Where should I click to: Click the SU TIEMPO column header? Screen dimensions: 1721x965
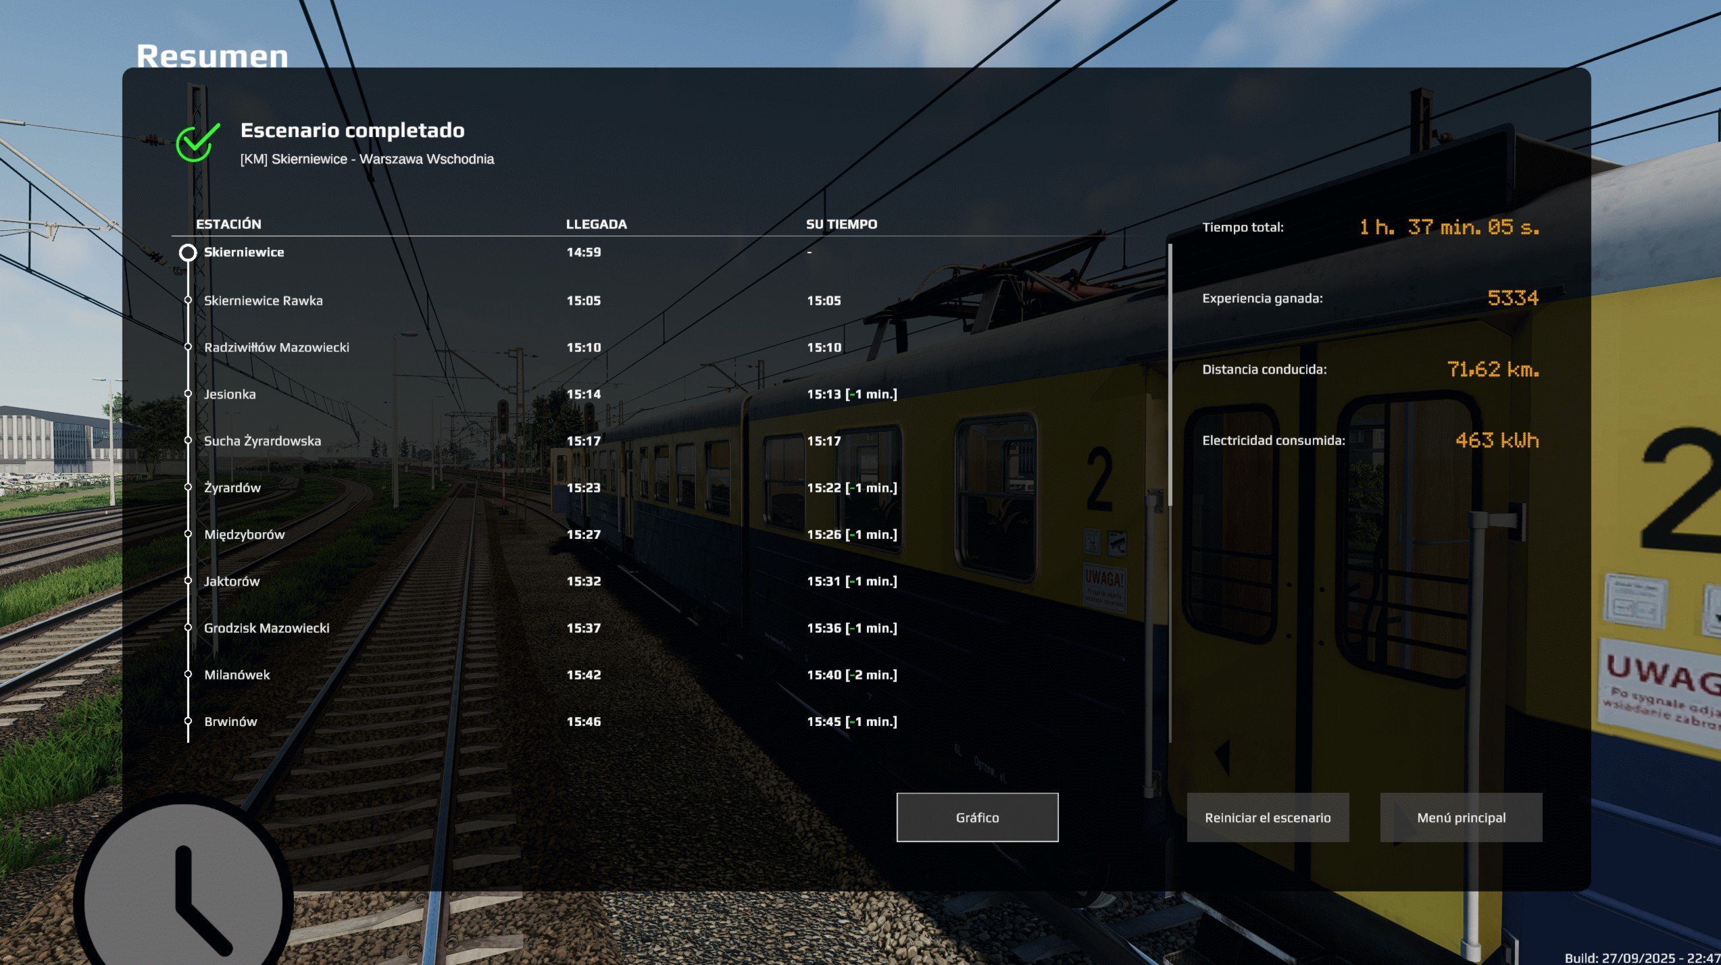coord(841,224)
